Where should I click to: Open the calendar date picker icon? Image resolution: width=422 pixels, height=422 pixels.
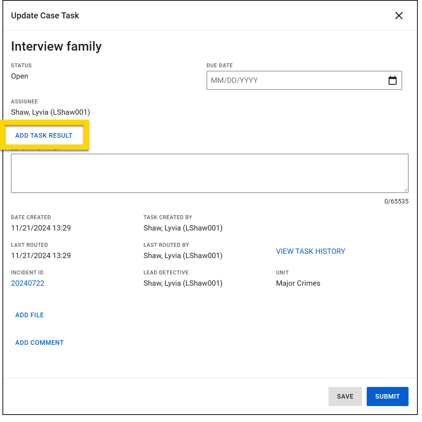[x=393, y=80]
